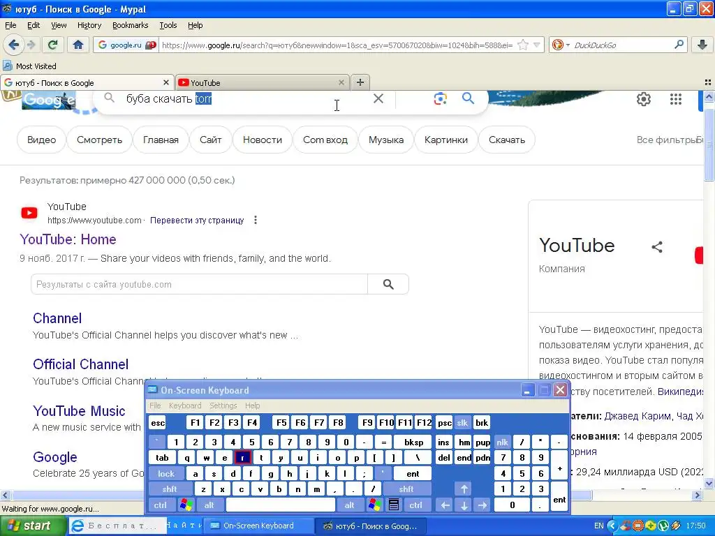Toggle the left shft key
The height and width of the screenshot is (536, 715).
click(x=169, y=489)
